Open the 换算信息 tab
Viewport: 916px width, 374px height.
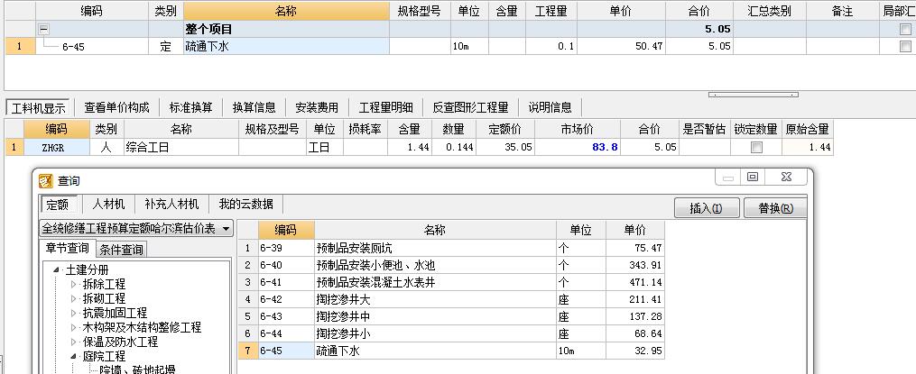pos(254,107)
